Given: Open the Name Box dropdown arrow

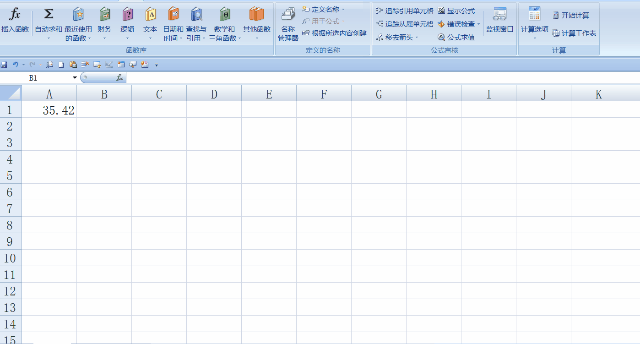Looking at the screenshot, I should click(75, 78).
